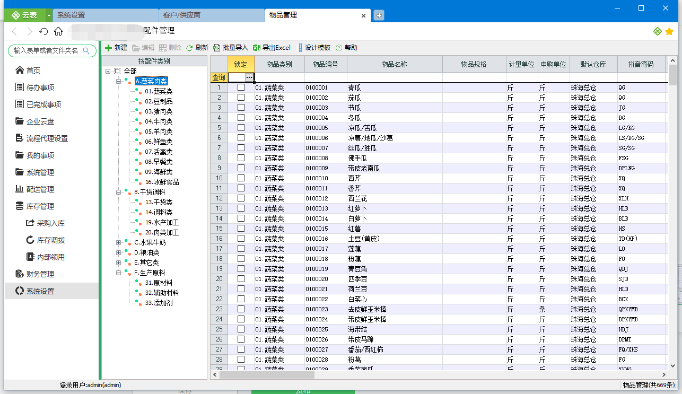Click the refresh (刷新) toolbar icon
Viewport: 682px width, 394px height.
coord(189,48)
